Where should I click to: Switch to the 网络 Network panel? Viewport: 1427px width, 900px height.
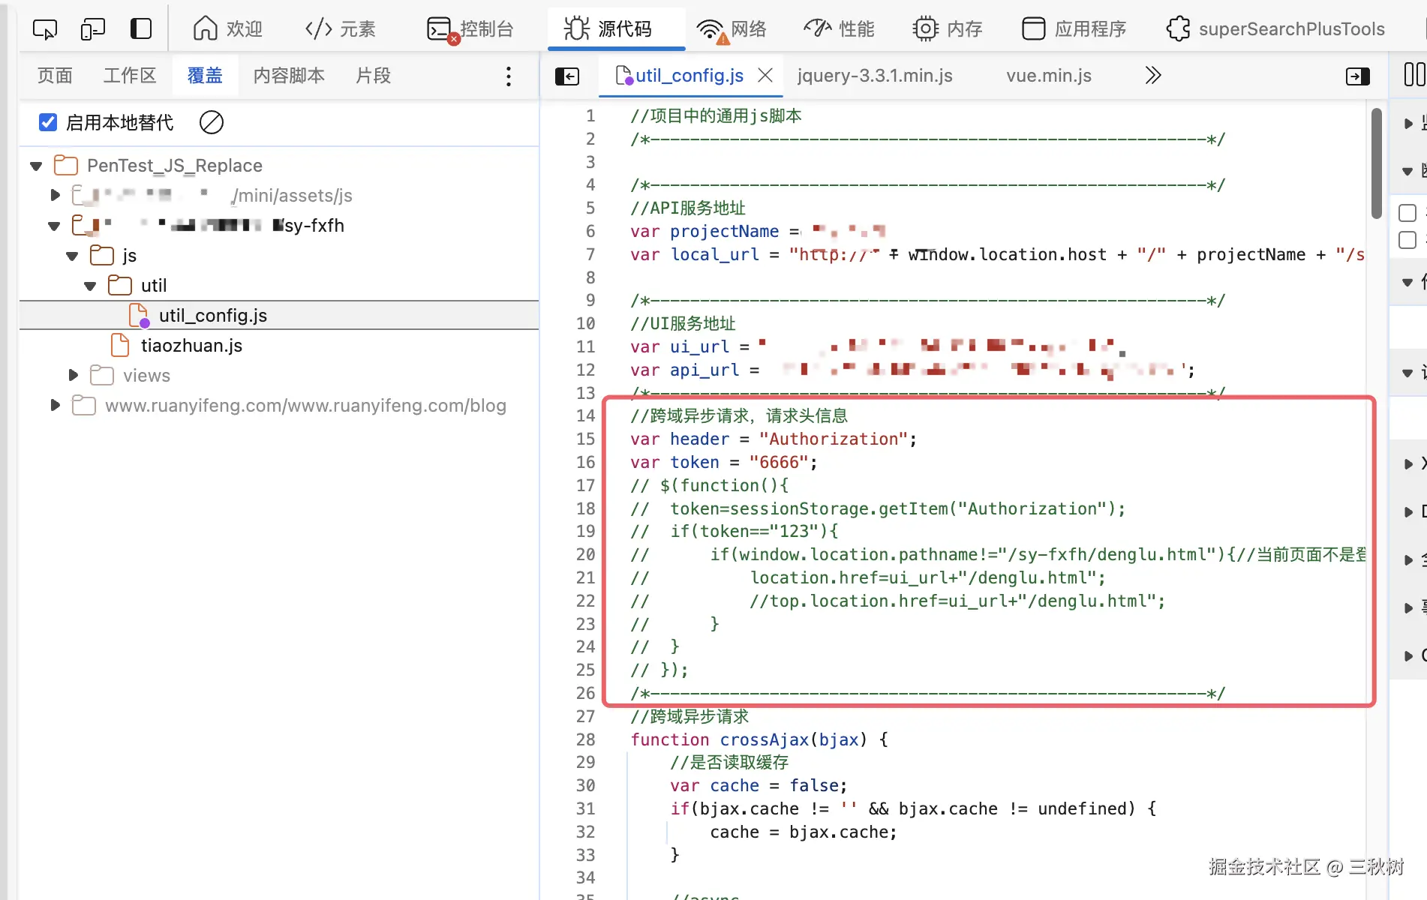click(732, 29)
